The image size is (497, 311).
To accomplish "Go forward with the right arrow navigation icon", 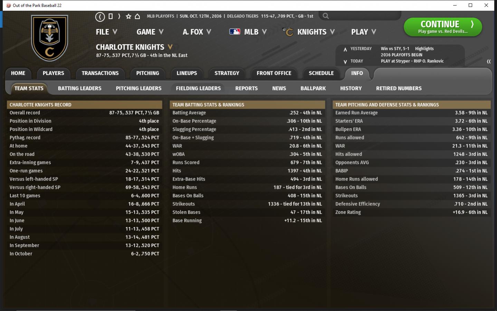I will 119,16.
